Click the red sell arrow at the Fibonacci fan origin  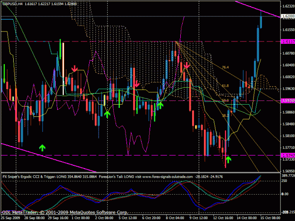pos(187,65)
